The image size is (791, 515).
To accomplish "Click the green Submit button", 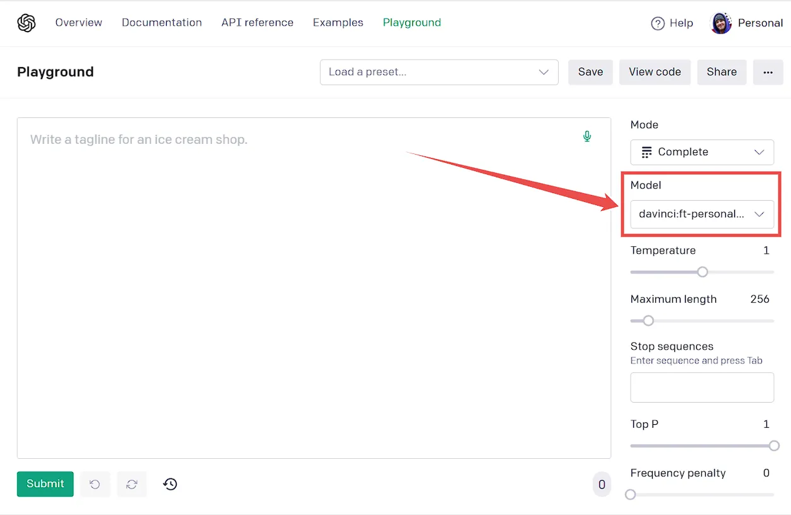I will pos(45,484).
